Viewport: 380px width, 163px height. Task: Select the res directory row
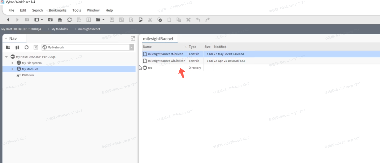(x=261, y=68)
